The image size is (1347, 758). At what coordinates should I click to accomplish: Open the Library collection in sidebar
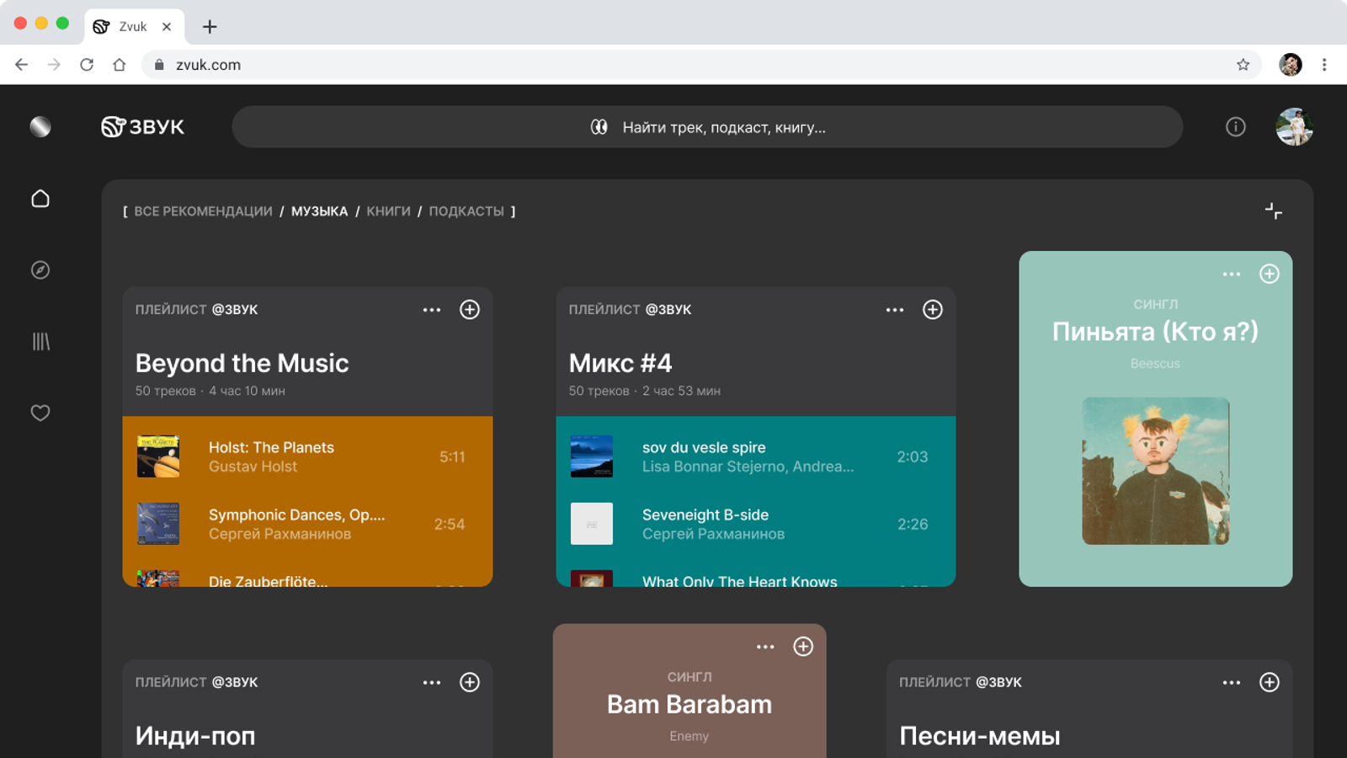pyautogui.click(x=40, y=342)
